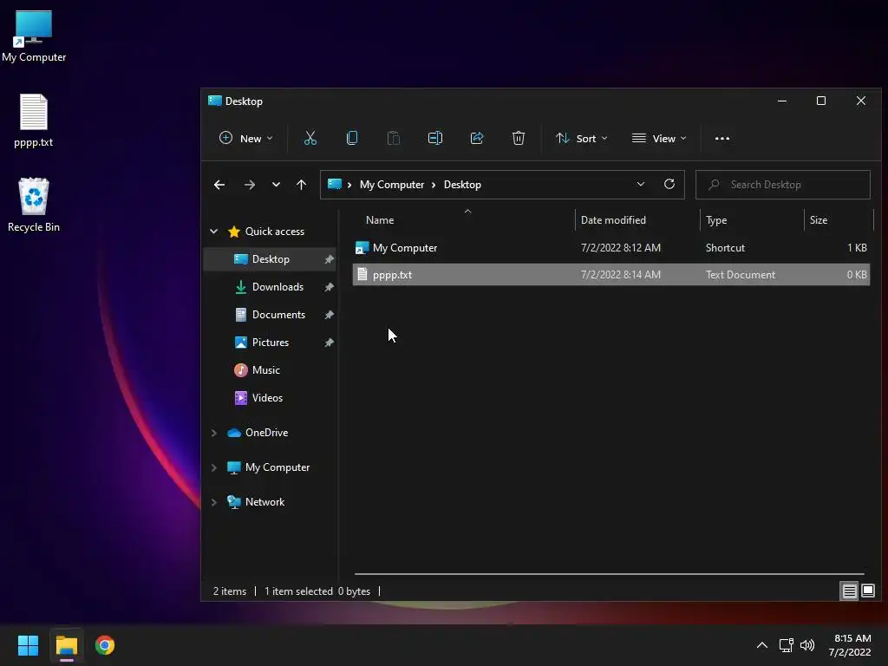
Task: Select My Computer shortcut on the desktop
Action: (x=34, y=36)
